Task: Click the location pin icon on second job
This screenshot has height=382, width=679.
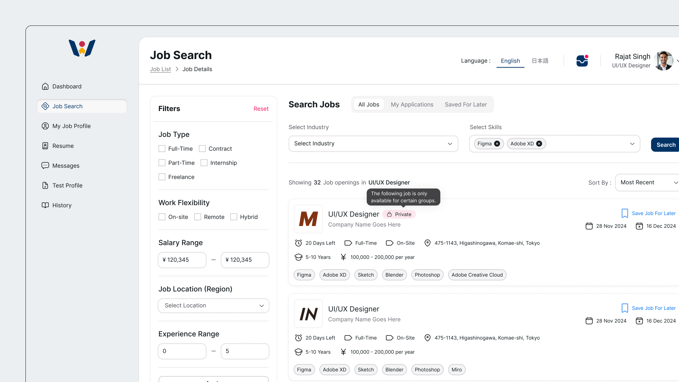Action: (x=428, y=338)
